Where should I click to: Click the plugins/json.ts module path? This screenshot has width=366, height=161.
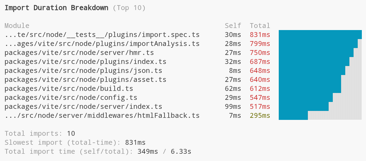[83, 70]
